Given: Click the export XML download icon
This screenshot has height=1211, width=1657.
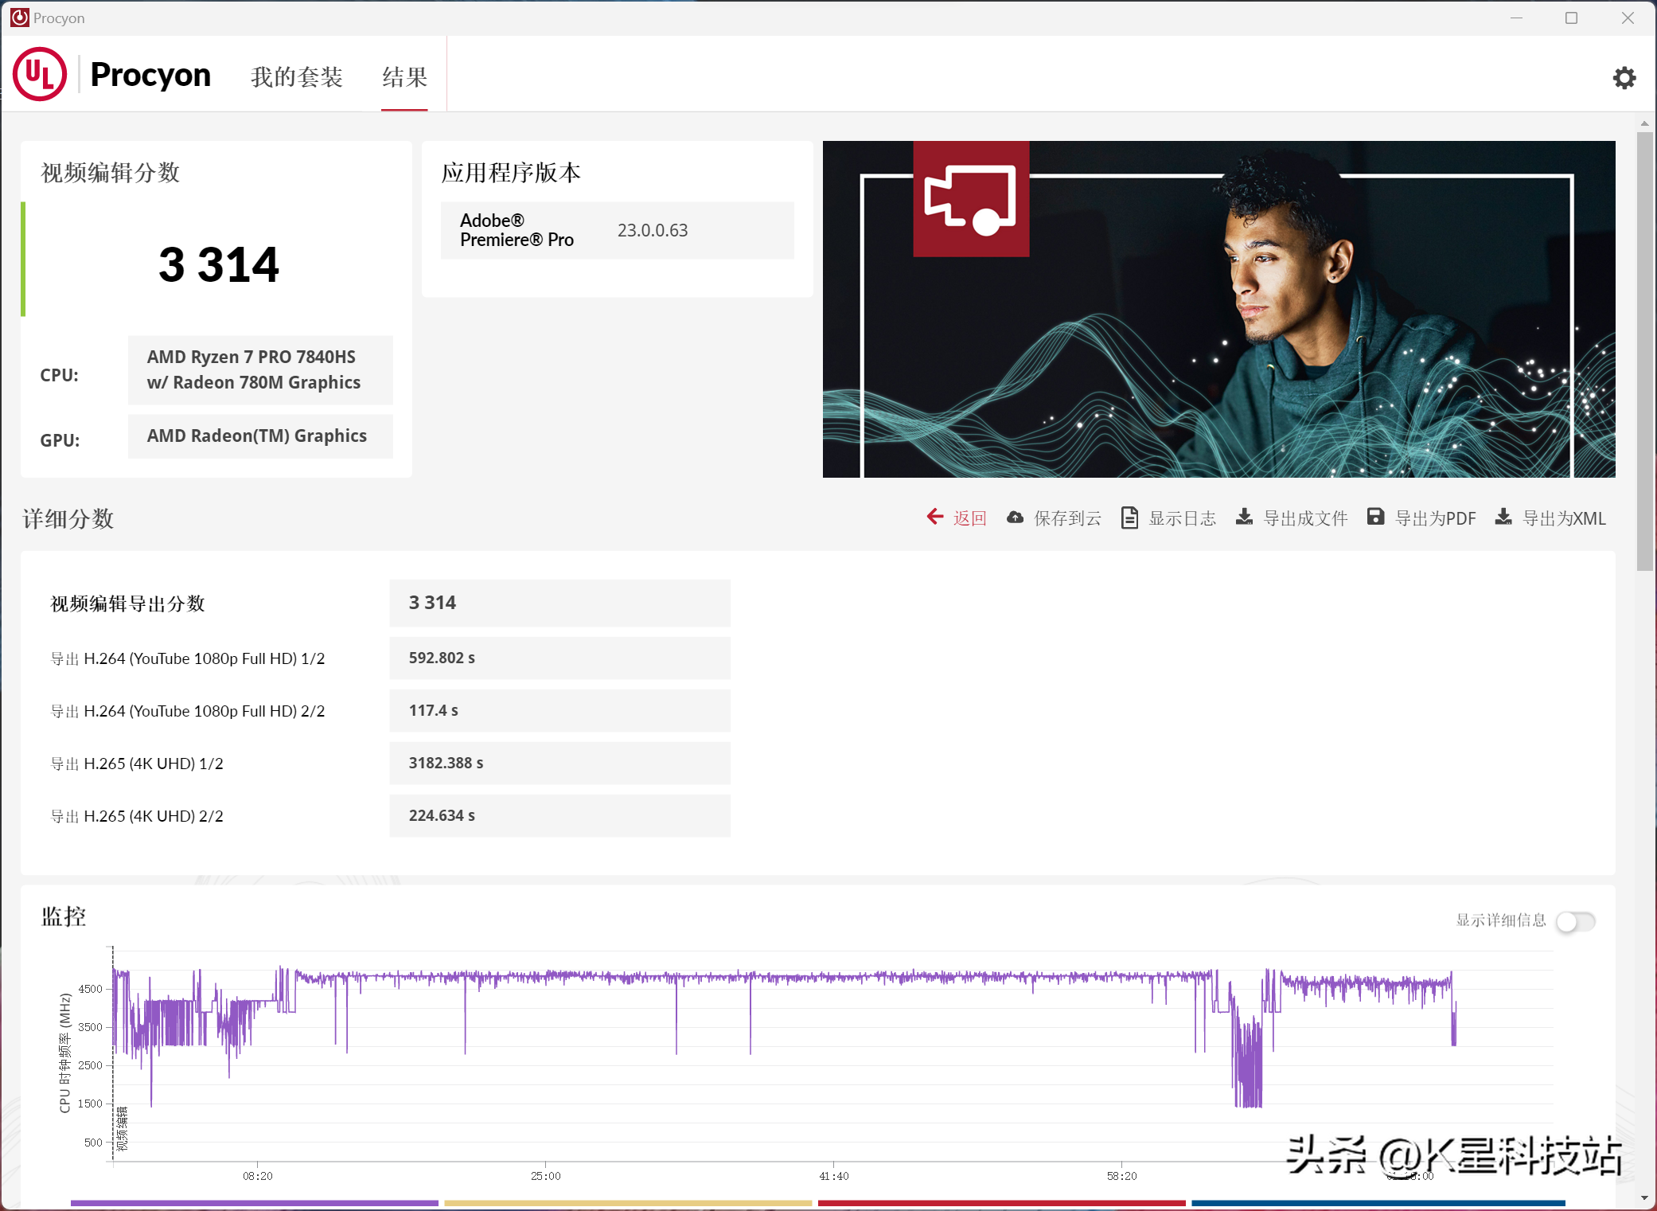Looking at the screenshot, I should click(1503, 518).
